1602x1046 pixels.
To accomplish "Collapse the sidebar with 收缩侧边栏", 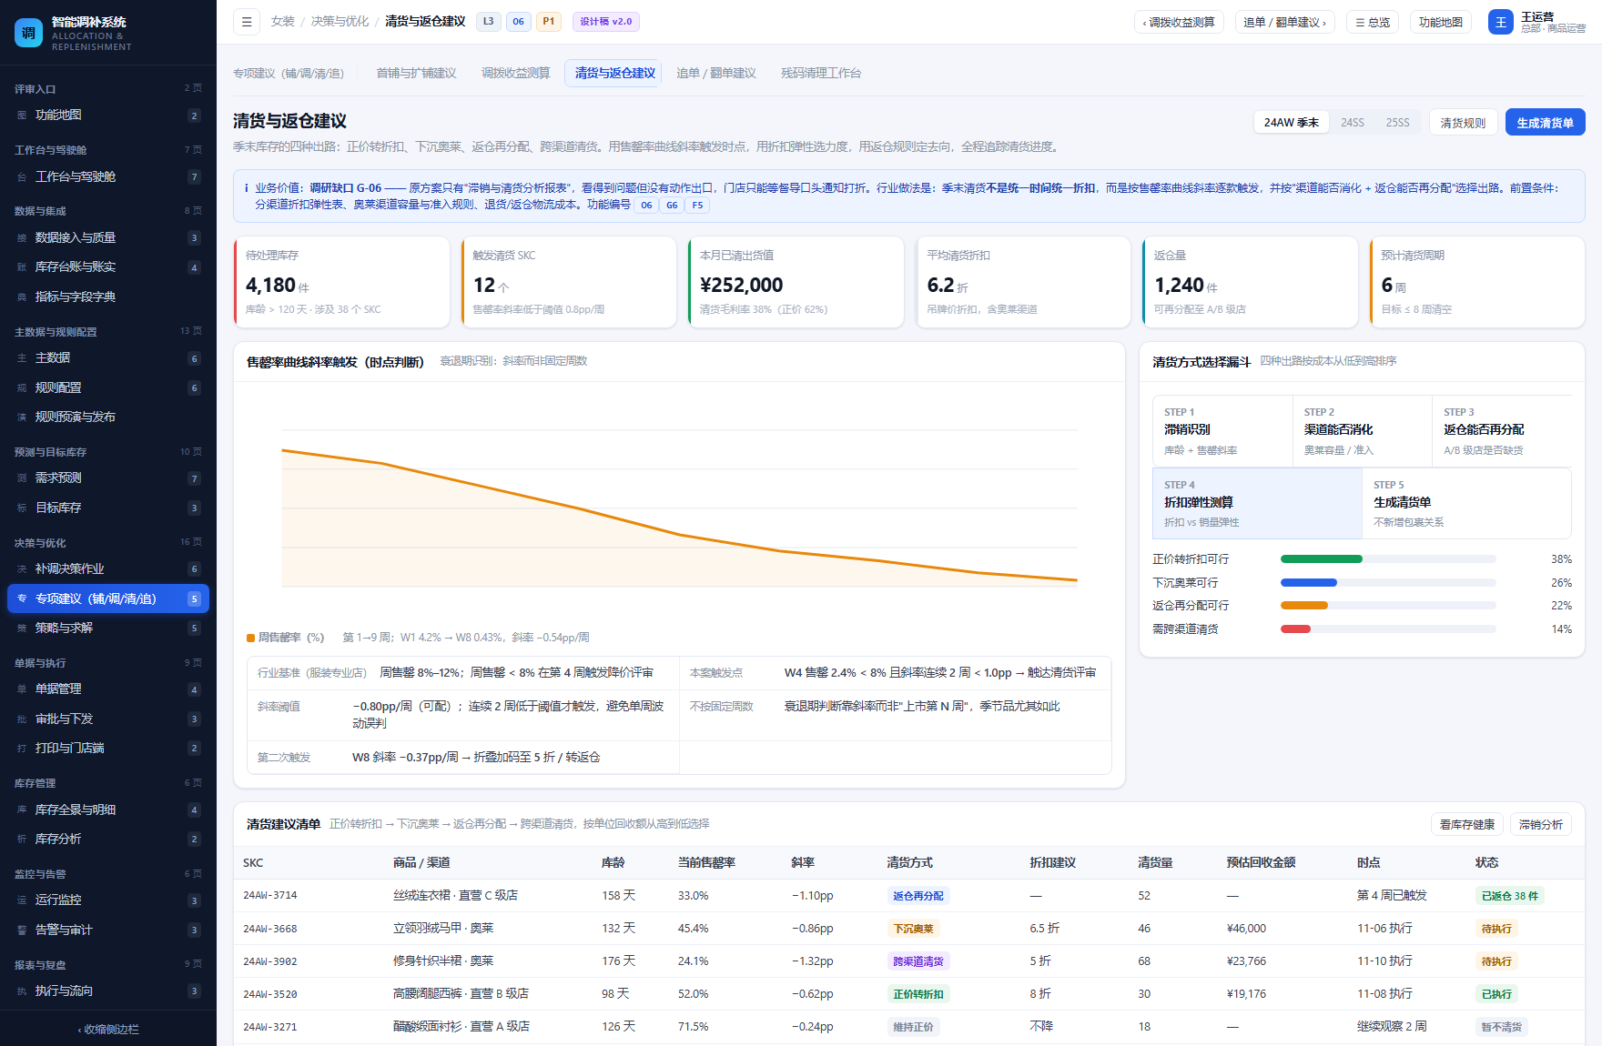I will [108, 1030].
